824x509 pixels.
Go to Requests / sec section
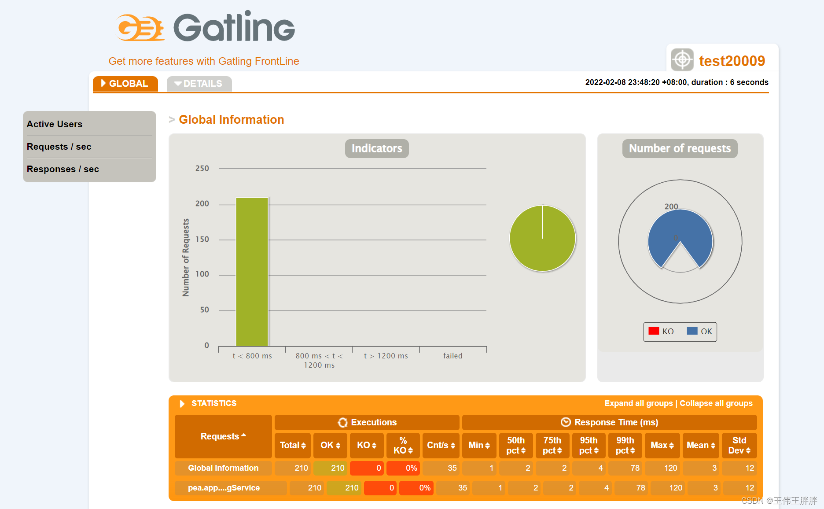point(59,147)
